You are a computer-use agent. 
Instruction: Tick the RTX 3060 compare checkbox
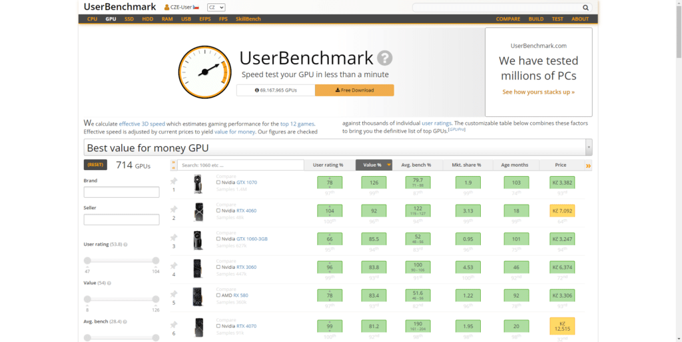coord(218,267)
